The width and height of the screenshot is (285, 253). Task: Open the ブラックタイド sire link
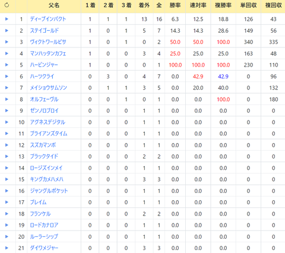[44, 156]
